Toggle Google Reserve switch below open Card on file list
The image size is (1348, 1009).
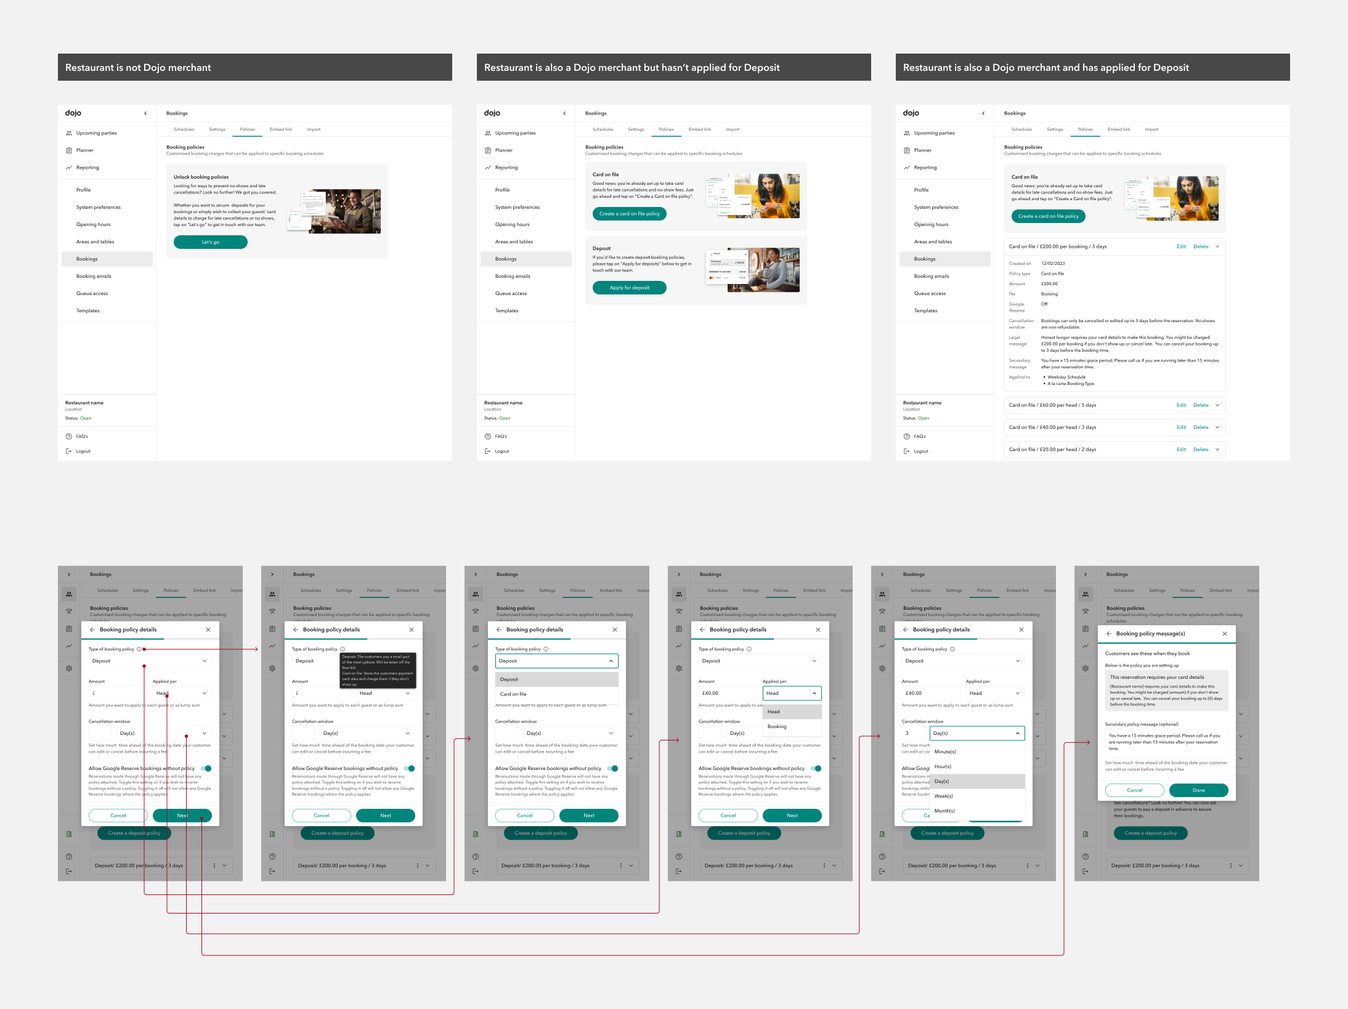click(613, 768)
